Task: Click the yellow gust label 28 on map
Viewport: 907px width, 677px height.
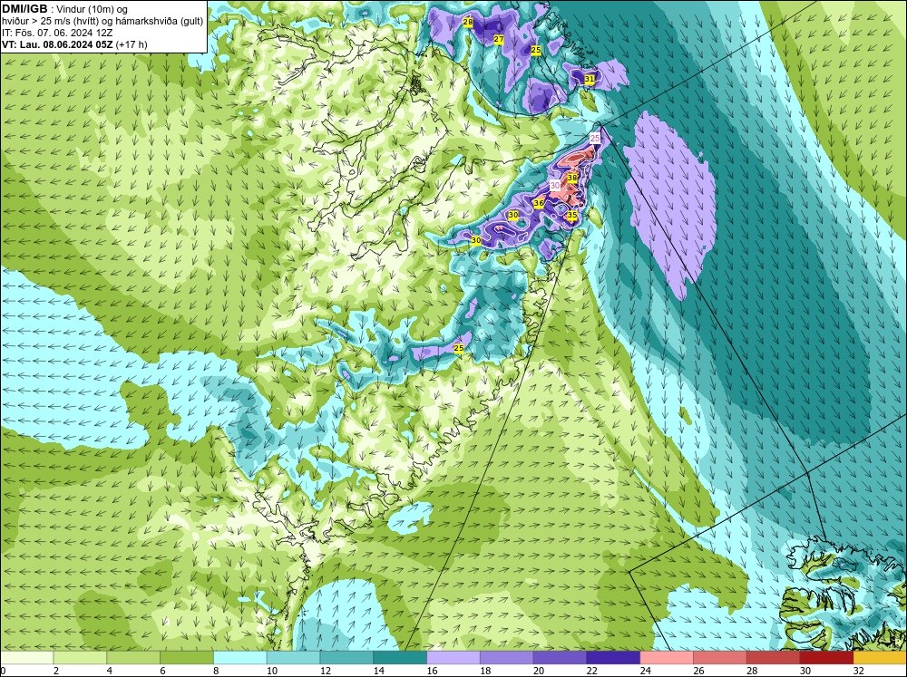Action: point(468,22)
